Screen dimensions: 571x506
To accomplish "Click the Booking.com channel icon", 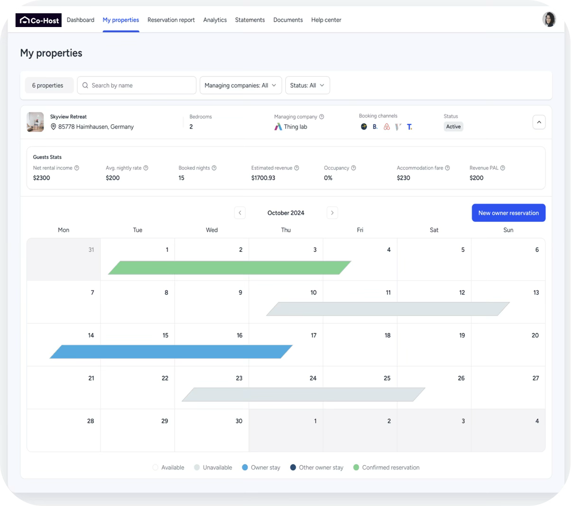I will (x=375, y=127).
